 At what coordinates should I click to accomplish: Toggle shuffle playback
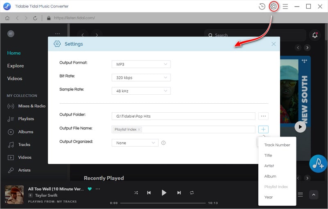pos(136,193)
